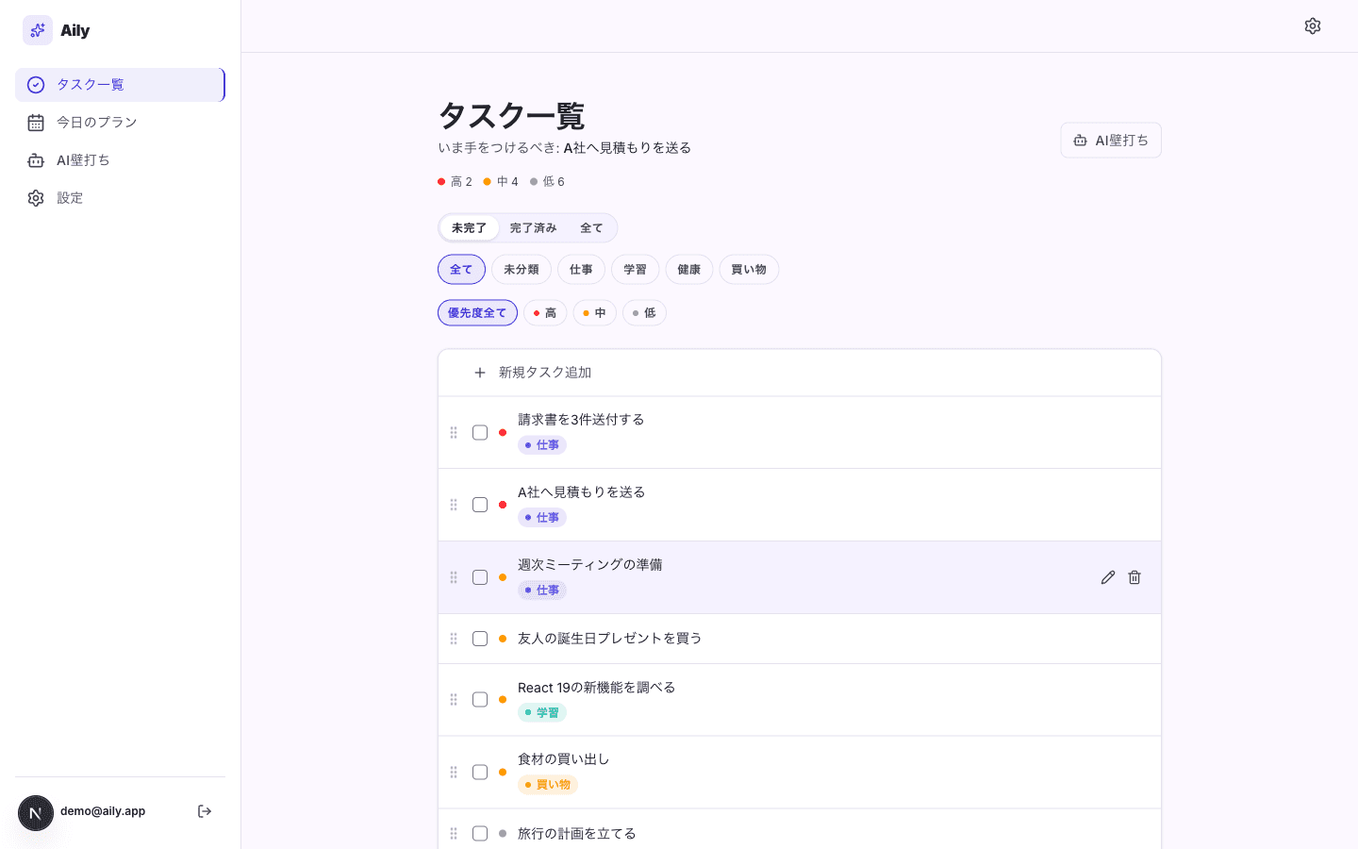Viewport: 1358px width, 849px height.
Task: Filter by 低 priority
Action: coord(644,313)
